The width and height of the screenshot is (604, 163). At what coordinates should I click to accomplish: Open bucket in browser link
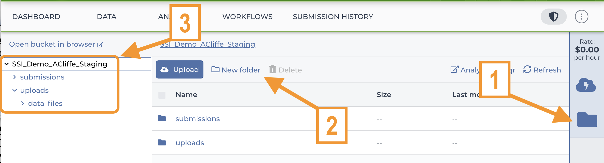point(56,44)
